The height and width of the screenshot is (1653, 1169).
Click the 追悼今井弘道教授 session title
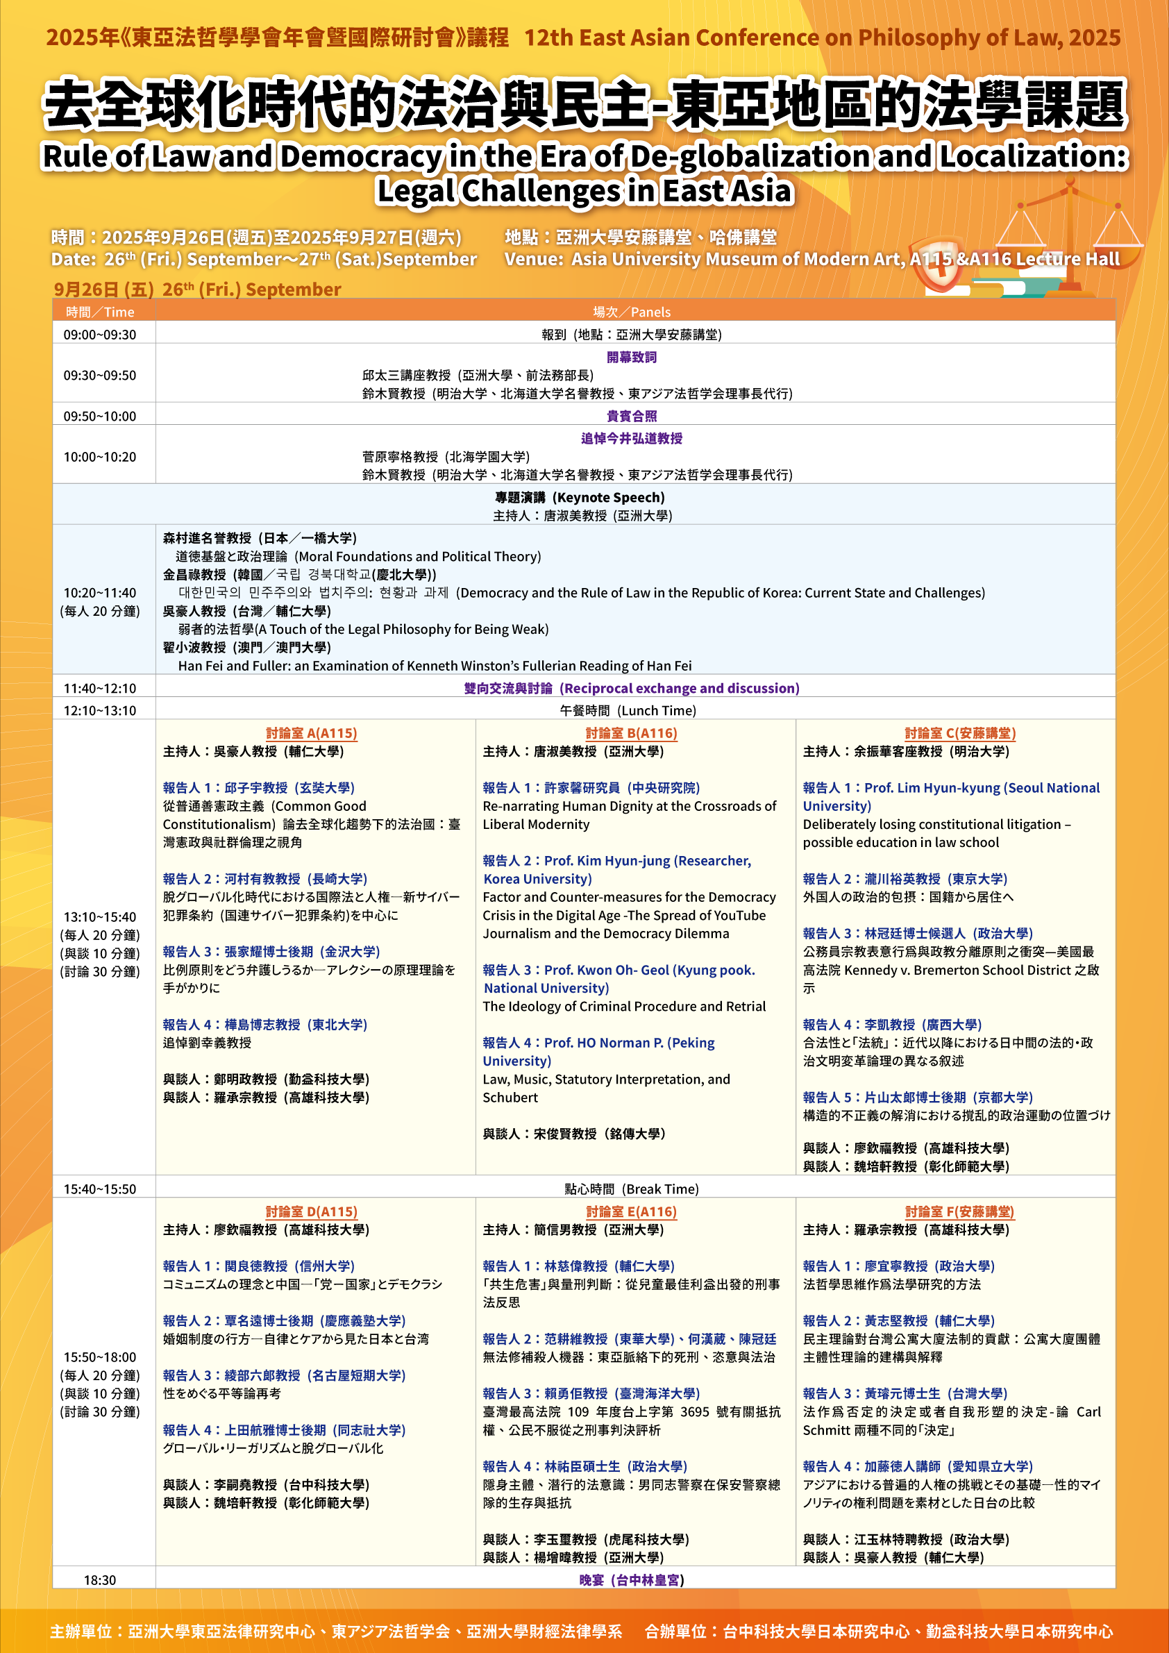click(631, 439)
